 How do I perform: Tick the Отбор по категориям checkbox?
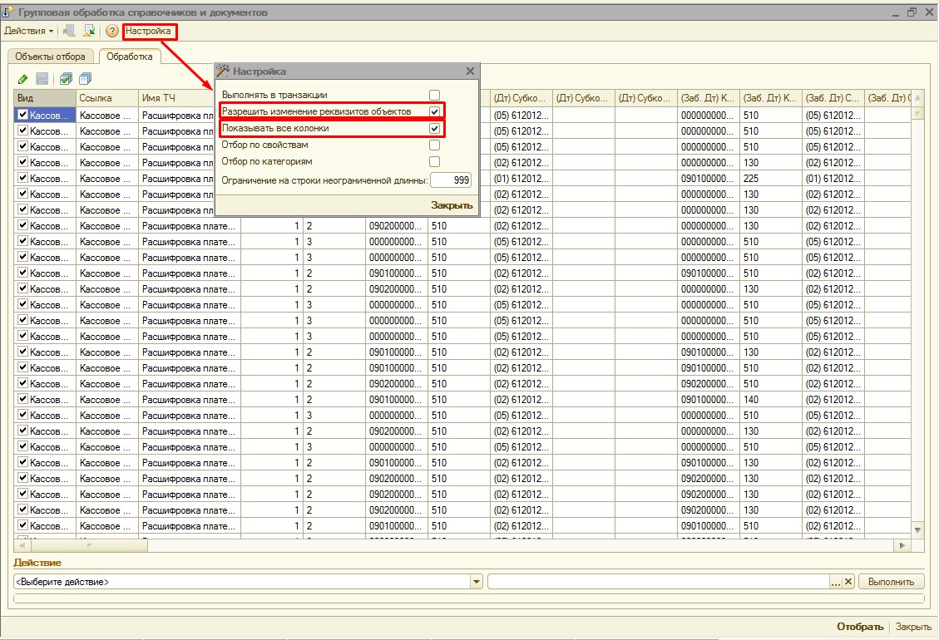[x=434, y=162]
